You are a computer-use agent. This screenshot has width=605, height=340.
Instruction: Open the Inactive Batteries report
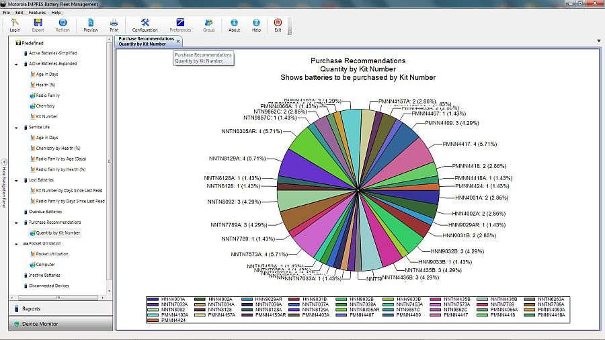(42, 275)
